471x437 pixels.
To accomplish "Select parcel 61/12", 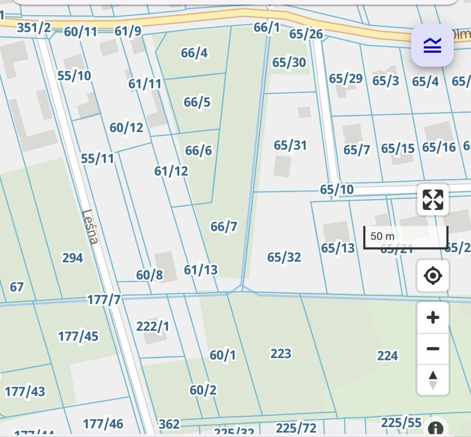I will [171, 171].
